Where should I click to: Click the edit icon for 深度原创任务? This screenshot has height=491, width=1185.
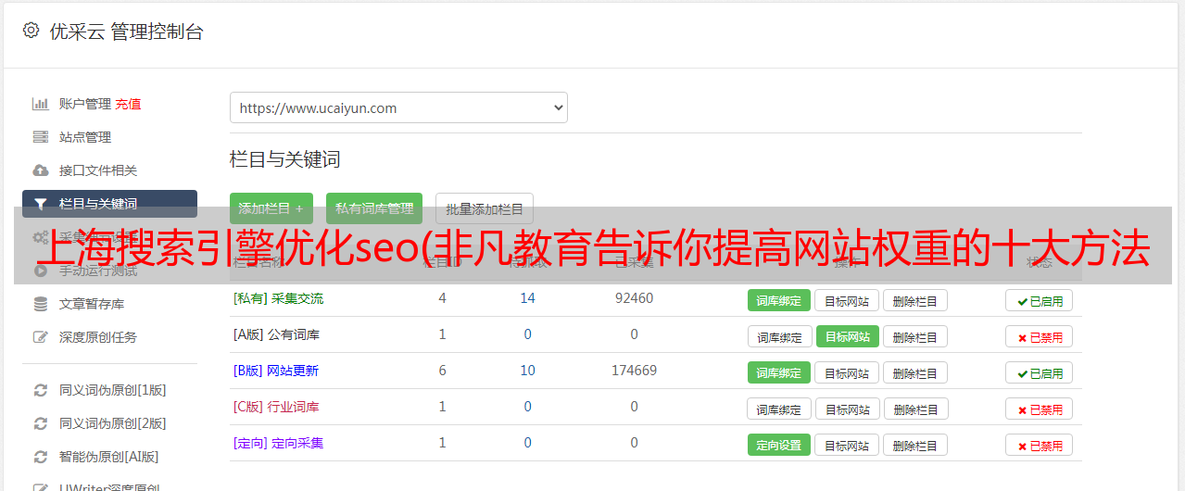(x=40, y=337)
